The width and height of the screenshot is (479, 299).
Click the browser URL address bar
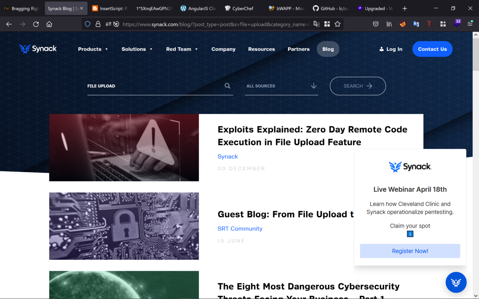point(216,24)
